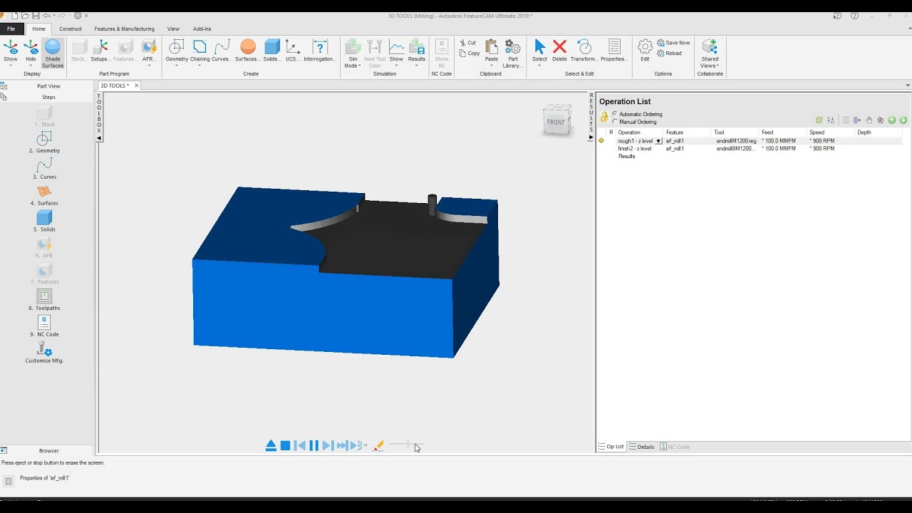
Task: Expand the Paste dropdown
Action: 492,66
